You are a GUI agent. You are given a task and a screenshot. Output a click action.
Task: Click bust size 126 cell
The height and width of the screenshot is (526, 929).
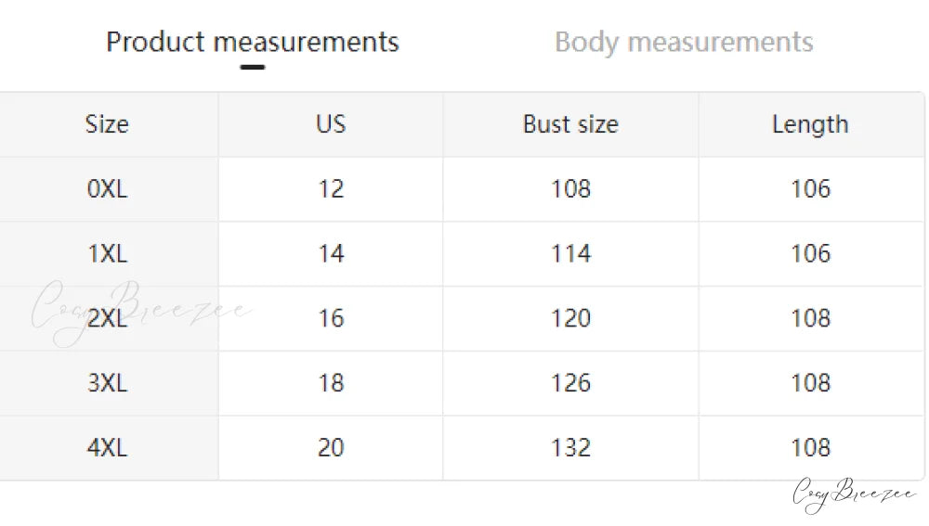coord(570,383)
